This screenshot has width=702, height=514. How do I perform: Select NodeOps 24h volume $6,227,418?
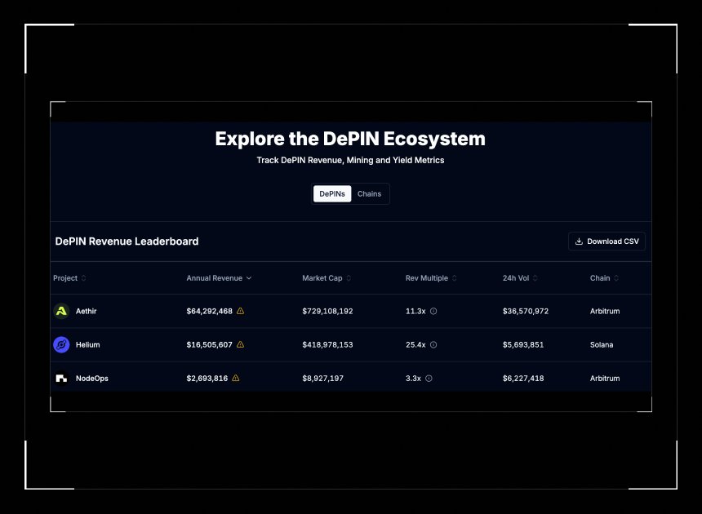click(x=523, y=379)
